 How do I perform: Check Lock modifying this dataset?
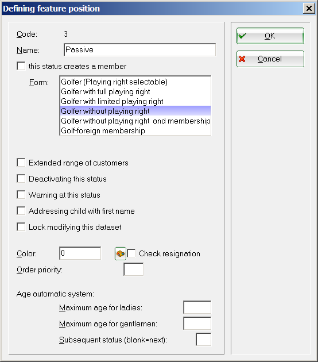click(x=21, y=227)
